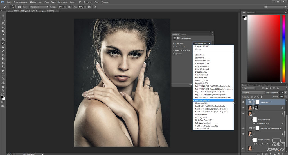Select the Pen tool
Screen dimensions: 288x155
pyautogui.click(x=3, y=71)
